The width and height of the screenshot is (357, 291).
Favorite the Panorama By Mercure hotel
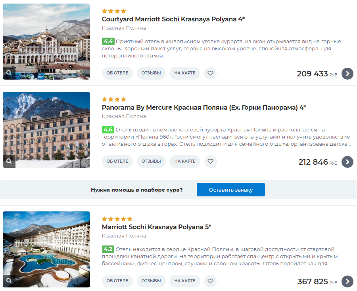[210, 162]
